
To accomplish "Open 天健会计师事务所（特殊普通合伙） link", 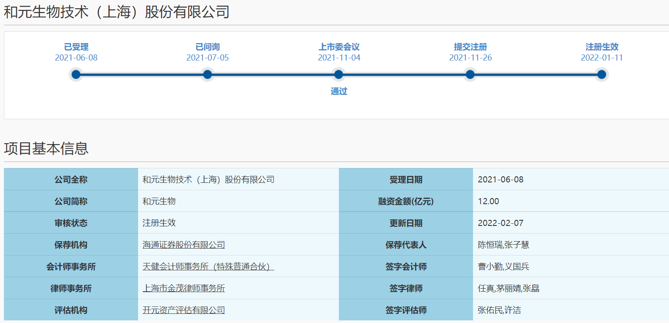I will coord(208,266).
